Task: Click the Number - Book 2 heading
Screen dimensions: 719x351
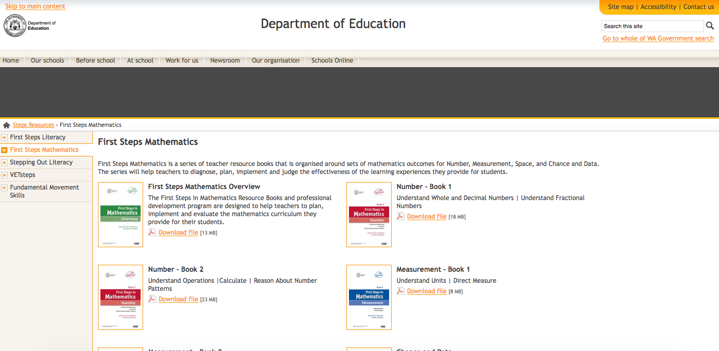Action: [176, 269]
